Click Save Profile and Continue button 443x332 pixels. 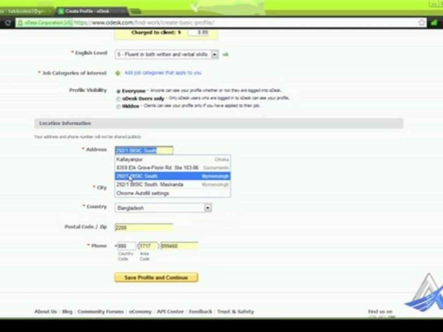pos(156,278)
